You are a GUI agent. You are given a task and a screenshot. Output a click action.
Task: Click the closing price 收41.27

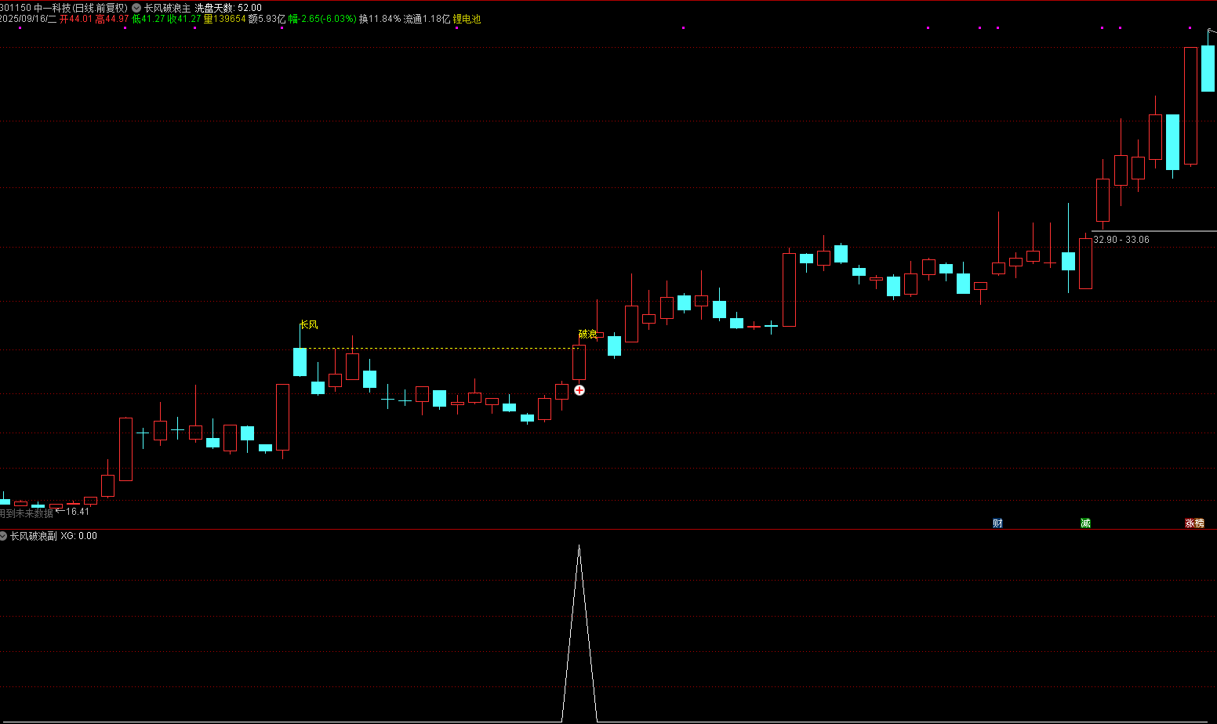click(x=184, y=19)
